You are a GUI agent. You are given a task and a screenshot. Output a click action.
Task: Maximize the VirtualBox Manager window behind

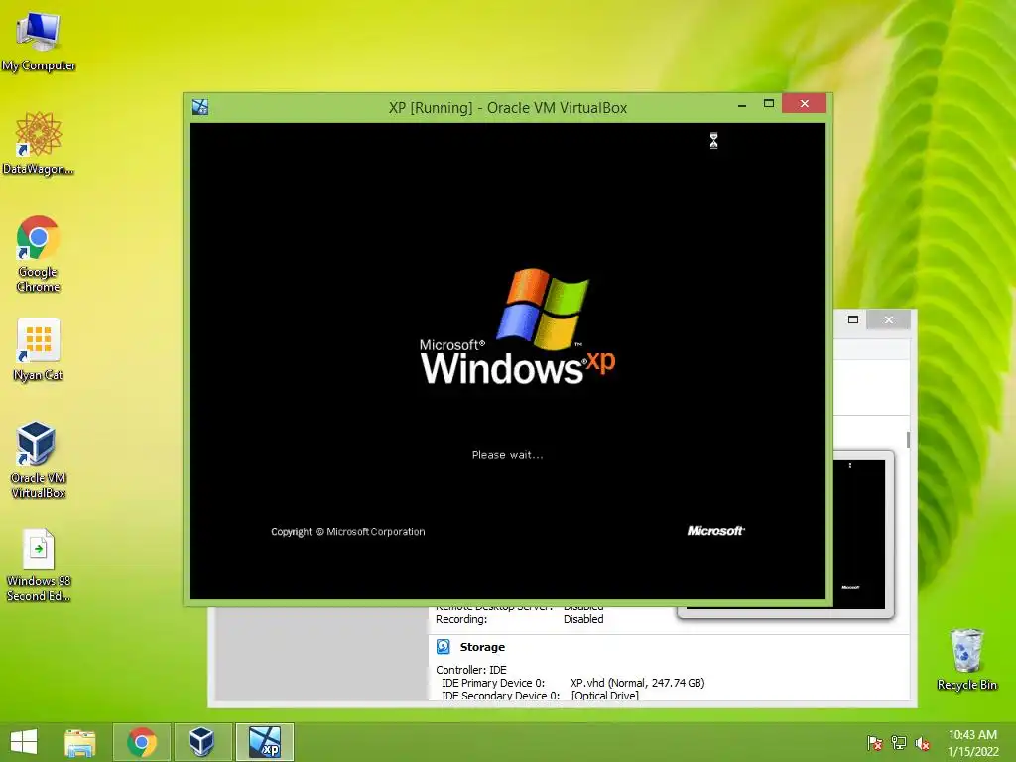pos(853,319)
